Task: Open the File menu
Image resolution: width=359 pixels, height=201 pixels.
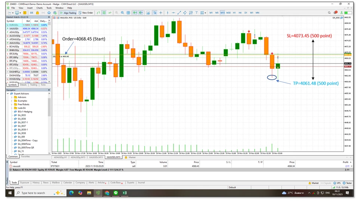Action: pyautogui.click(x=13, y=8)
